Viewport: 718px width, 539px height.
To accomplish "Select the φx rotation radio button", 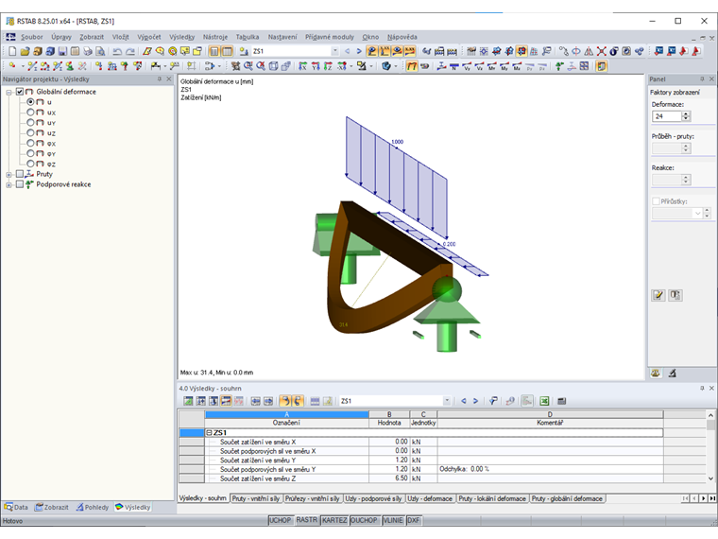I will tap(30, 143).
